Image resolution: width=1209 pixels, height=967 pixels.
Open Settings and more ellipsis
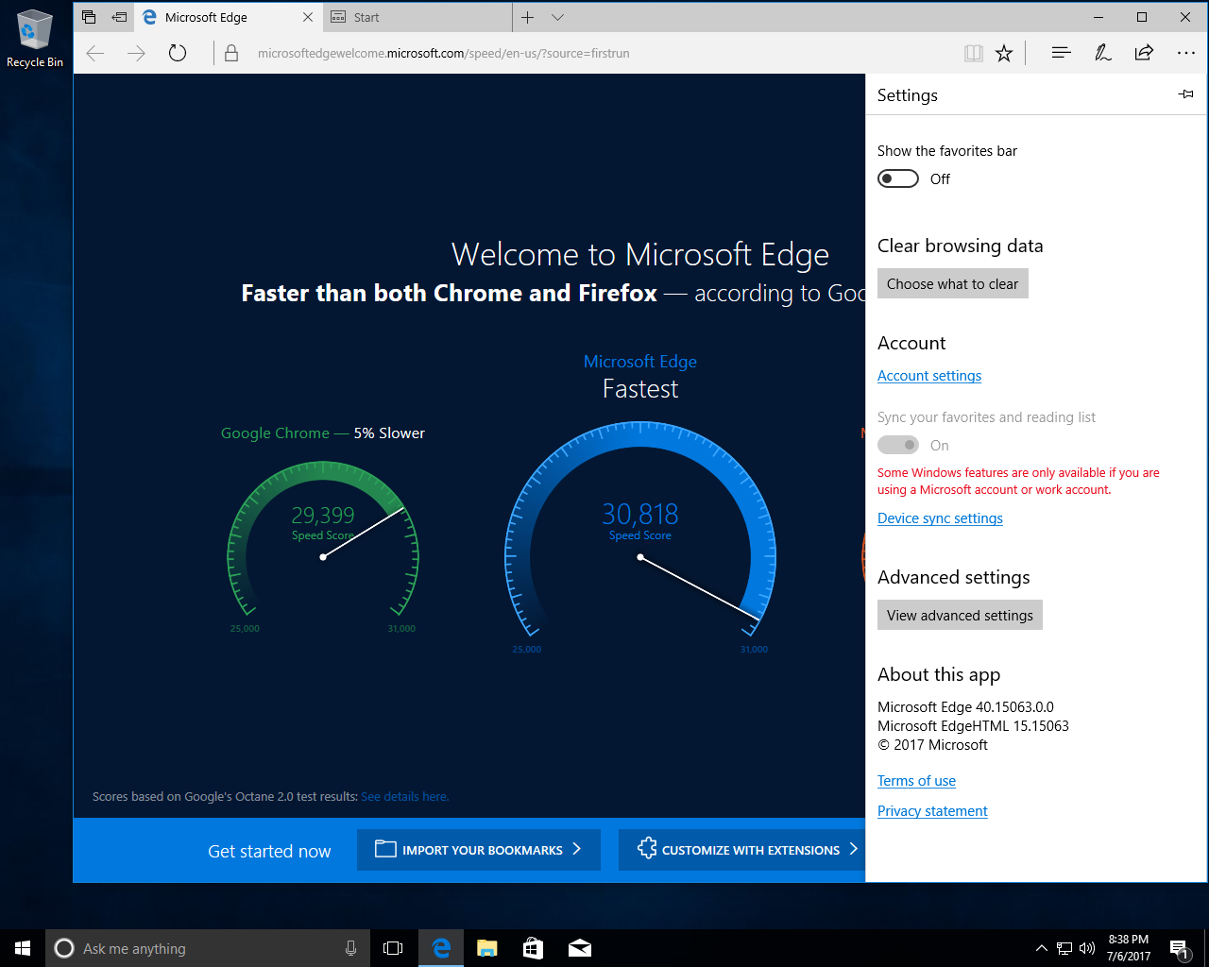tap(1186, 53)
